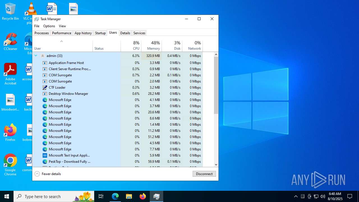This screenshot has width=359, height=202.
Task: Select the Microsoft Edge row using 11.2 MB
Action: (x=118, y=131)
